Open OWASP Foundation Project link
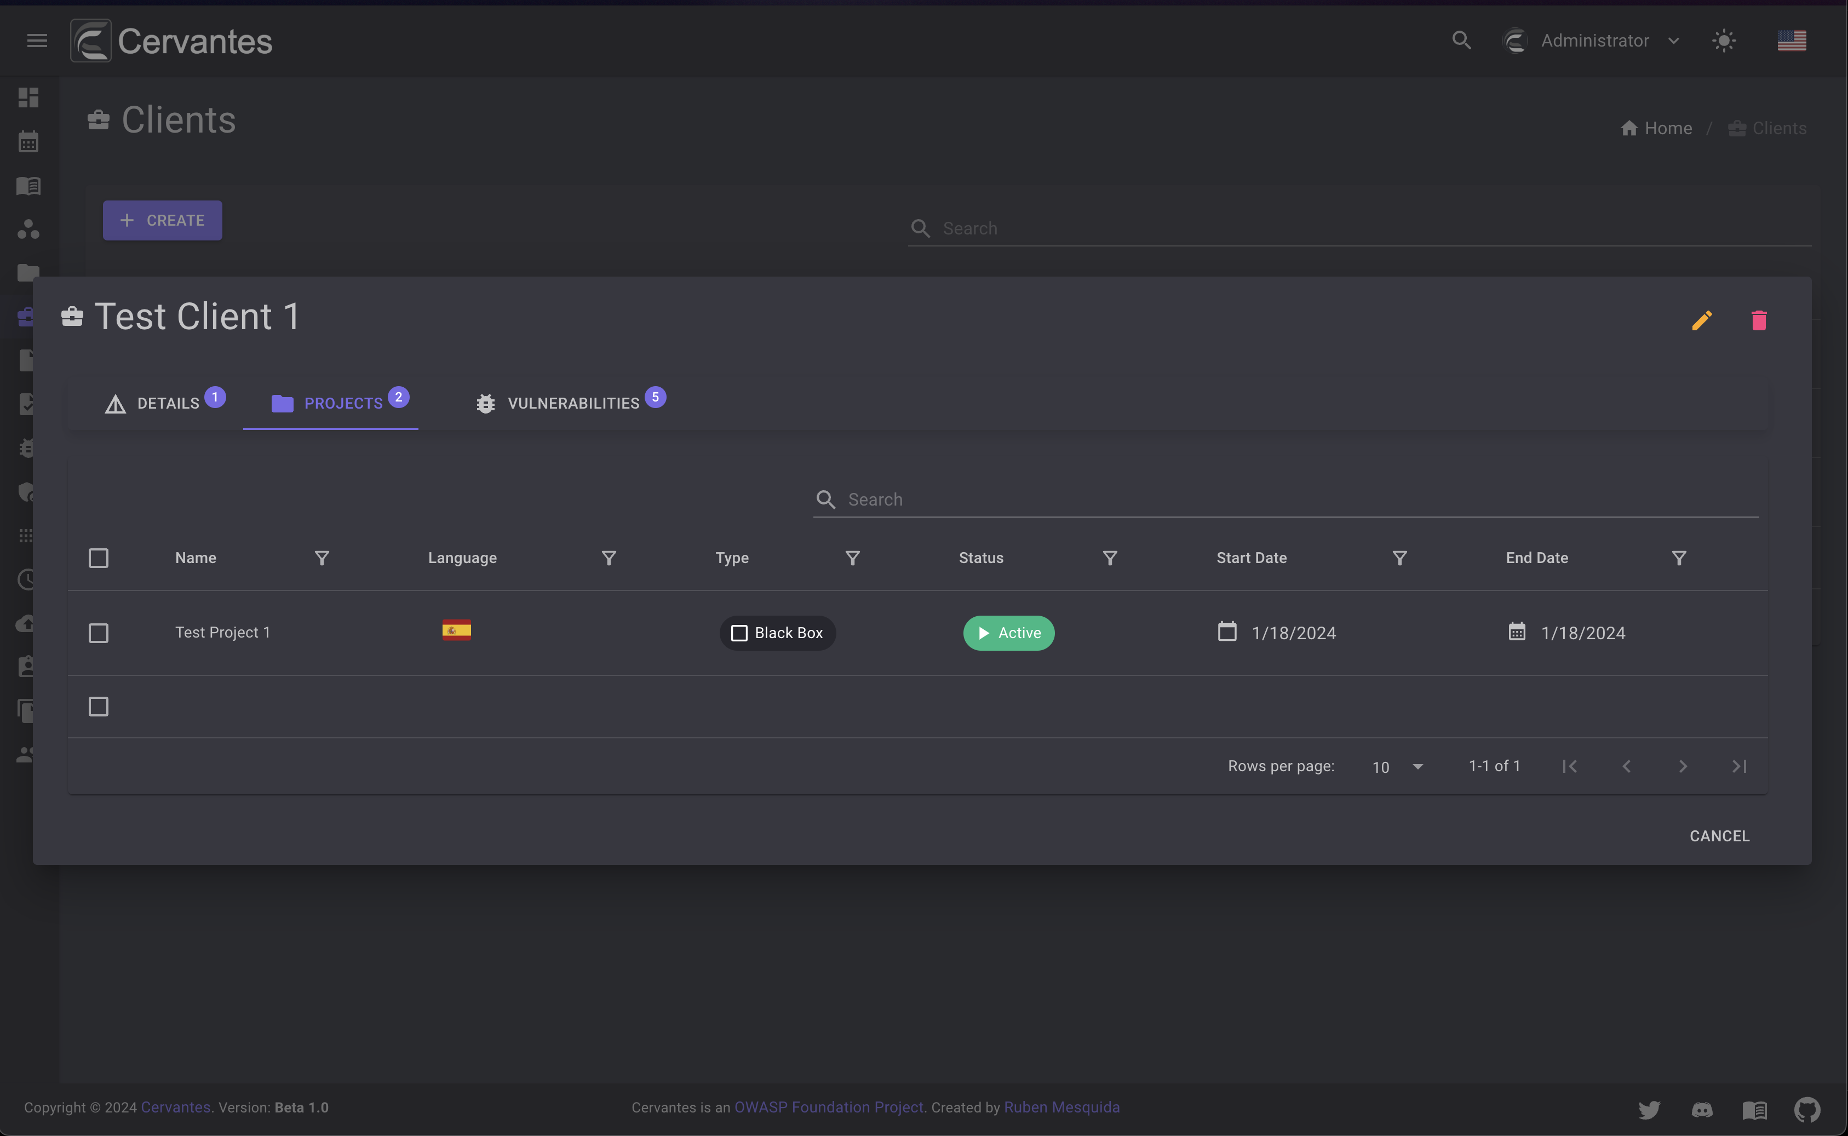The image size is (1848, 1136). click(829, 1108)
